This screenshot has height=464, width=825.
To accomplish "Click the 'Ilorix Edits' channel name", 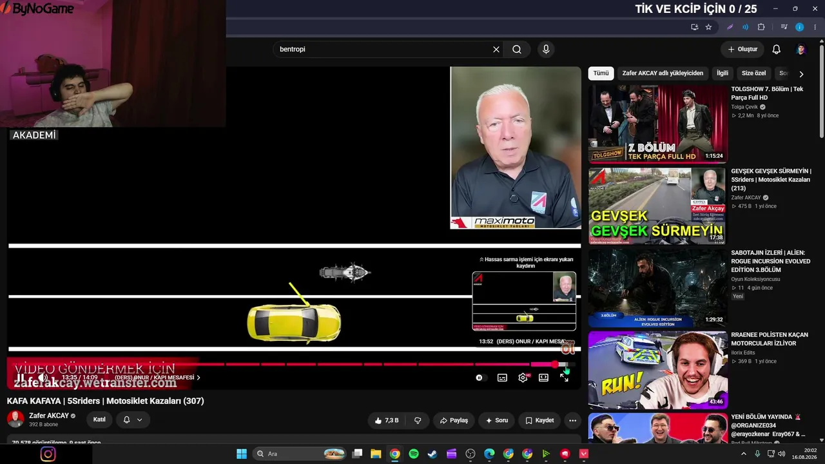I will click(746, 353).
